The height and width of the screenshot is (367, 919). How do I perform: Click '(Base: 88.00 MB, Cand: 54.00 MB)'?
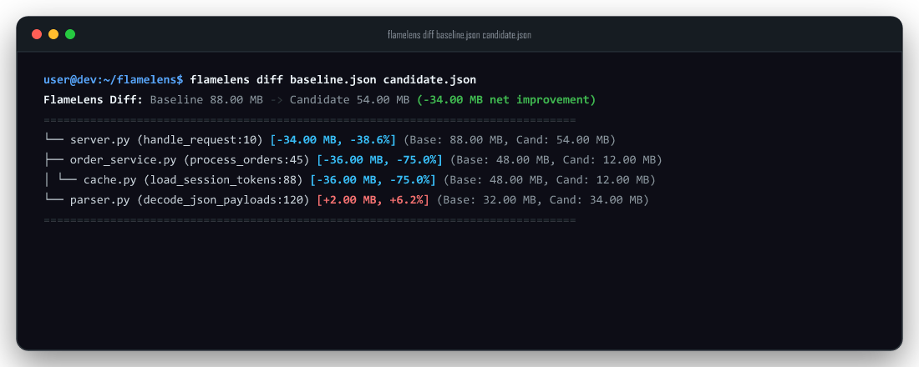[510, 140]
